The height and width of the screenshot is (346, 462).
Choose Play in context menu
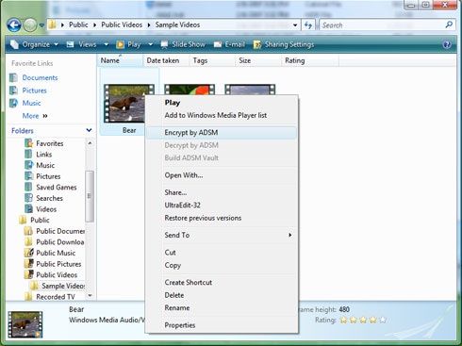pos(222,103)
